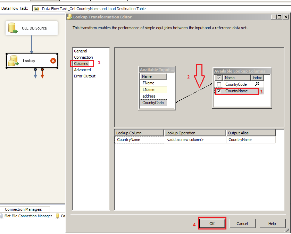Click the Data Flow Task icon beside the task name
Viewport: 291px width, 234px height.
click(36, 8)
